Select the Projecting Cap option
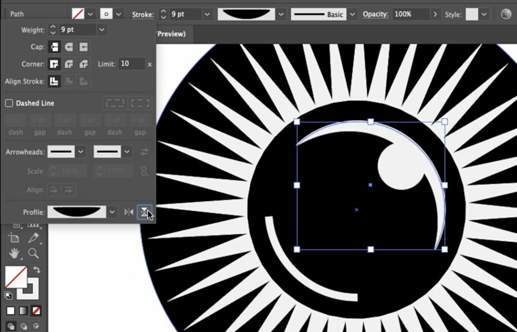The image size is (517, 332). click(x=84, y=47)
